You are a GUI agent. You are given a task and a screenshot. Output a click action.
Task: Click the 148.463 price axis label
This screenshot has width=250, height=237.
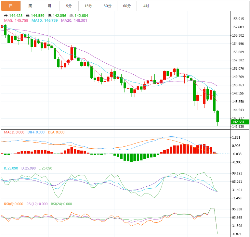(238, 85)
